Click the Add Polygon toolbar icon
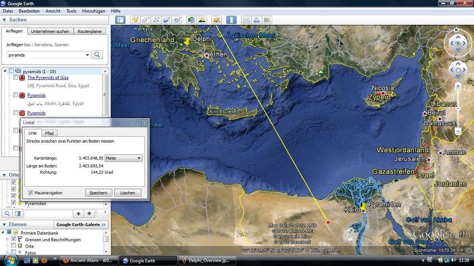The width and height of the screenshot is (474, 266). point(146,20)
